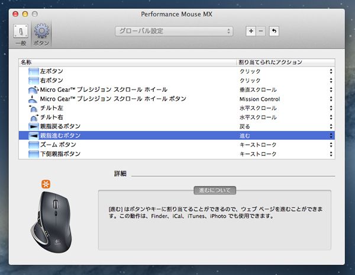
Task: Click the チルト左 tilt icon
Action: coord(33,108)
